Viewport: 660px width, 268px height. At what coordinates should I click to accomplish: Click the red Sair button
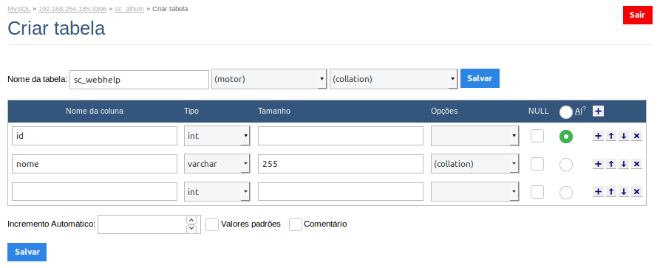(x=637, y=16)
